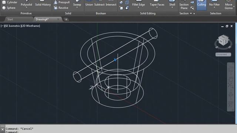The width and height of the screenshot is (237, 133).
Task: Close the Drawing4* tab
Action: [x=58, y=19]
